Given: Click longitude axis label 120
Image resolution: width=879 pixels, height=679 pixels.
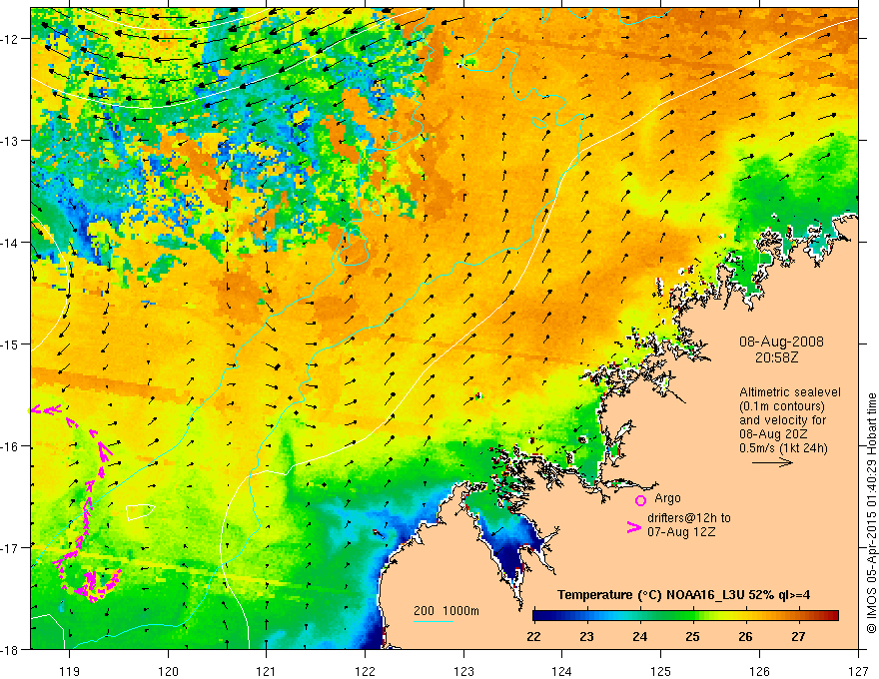Looking at the screenshot, I should [x=168, y=671].
